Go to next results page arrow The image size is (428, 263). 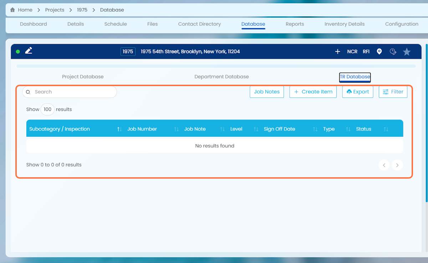[x=397, y=165]
